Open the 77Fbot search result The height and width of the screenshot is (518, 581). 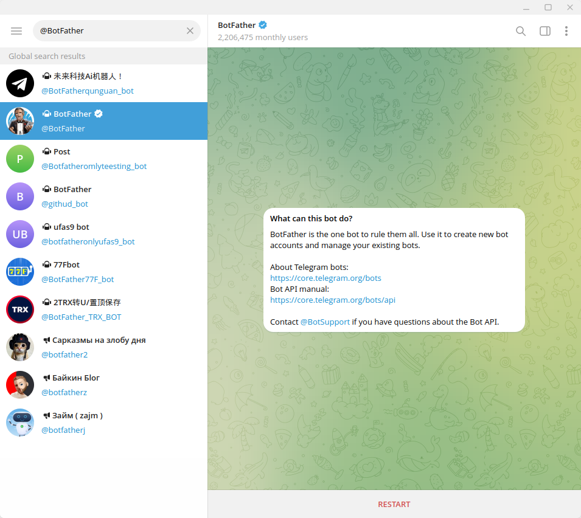click(x=104, y=272)
